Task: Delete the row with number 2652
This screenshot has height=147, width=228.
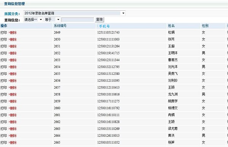Action: 13,53
